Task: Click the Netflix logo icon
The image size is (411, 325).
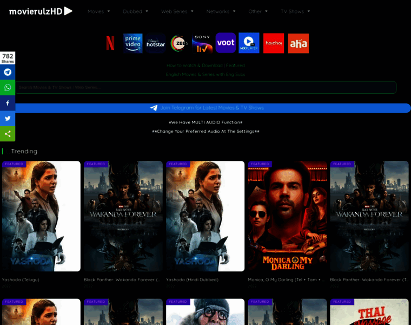Action: tap(110, 43)
